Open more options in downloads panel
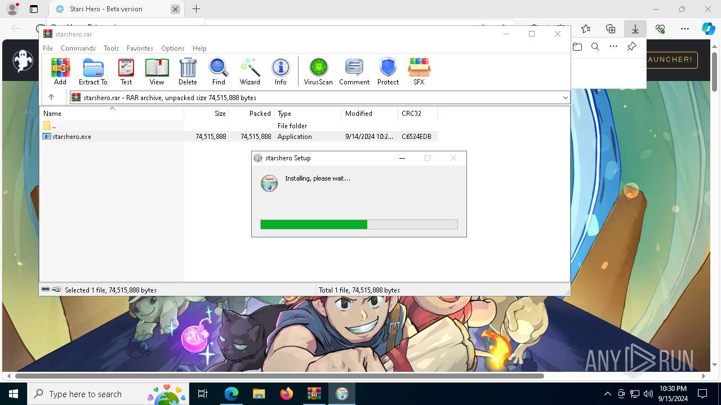 tap(613, 47)
